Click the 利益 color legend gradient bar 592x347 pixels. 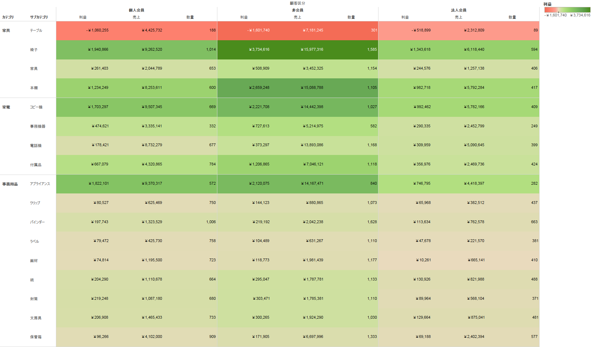point(567,10)
